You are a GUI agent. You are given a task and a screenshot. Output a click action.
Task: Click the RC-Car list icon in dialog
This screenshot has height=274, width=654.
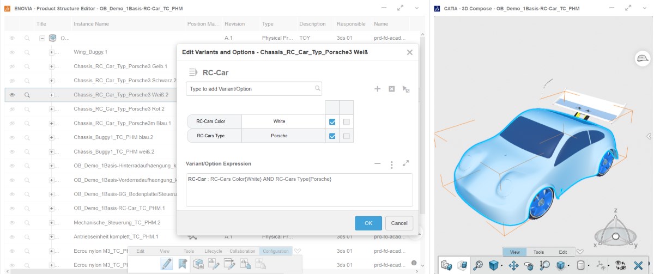pyautogui.click(x=192, y=72)
